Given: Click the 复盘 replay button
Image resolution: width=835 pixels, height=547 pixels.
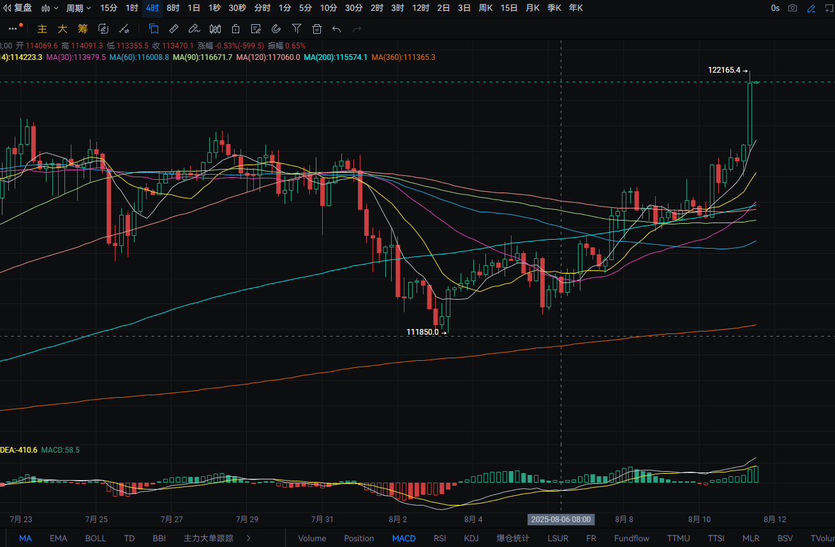Looking at the screenshot, I should tap(18, 8).
